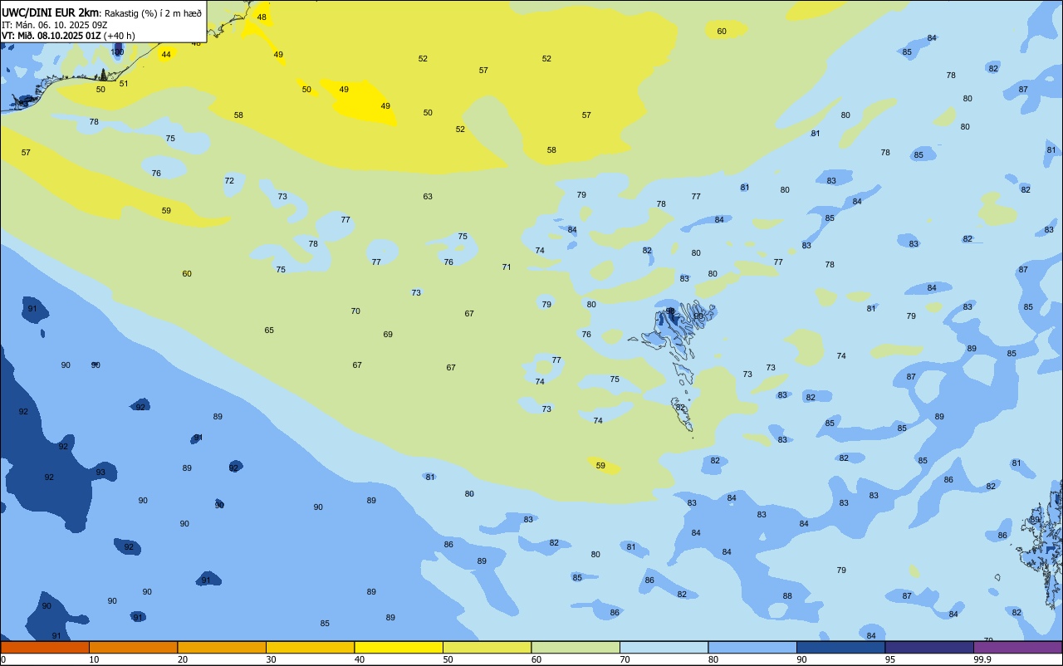Click the legend tick label "30"
Viewport: 1063px width, 666px height.
pyautogui.click(x=272, y=659)
